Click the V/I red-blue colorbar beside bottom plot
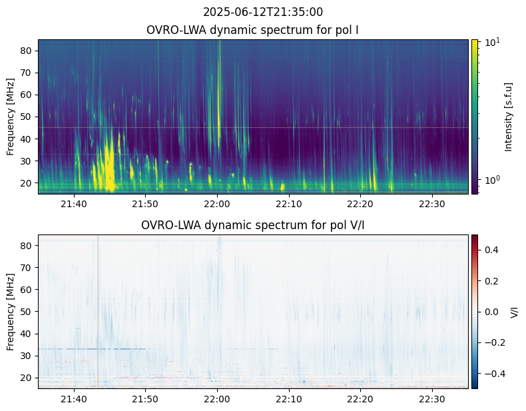526x411 pixels. click(x=475, y=311)
